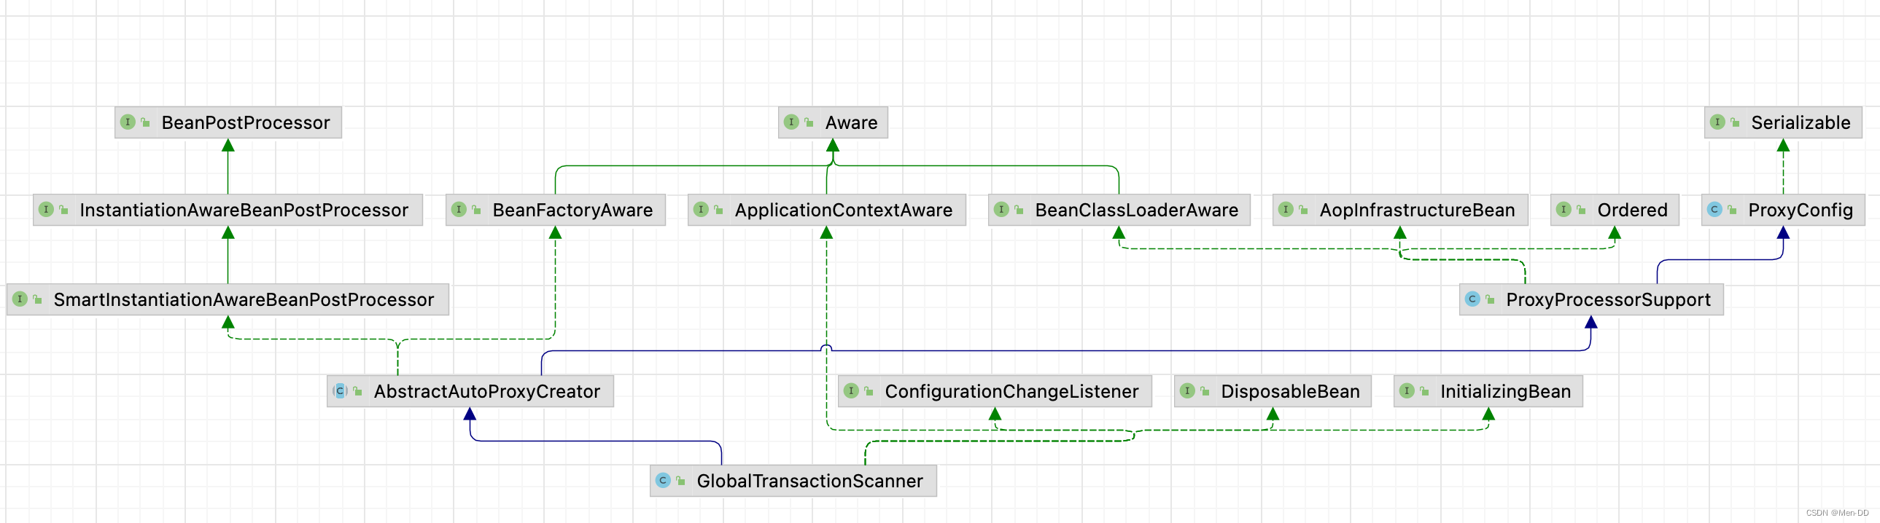Select the InitializingBean node label
The height and width of the screenshot is (523, 1880).
pyautogui.click(x=1505, y=392)
